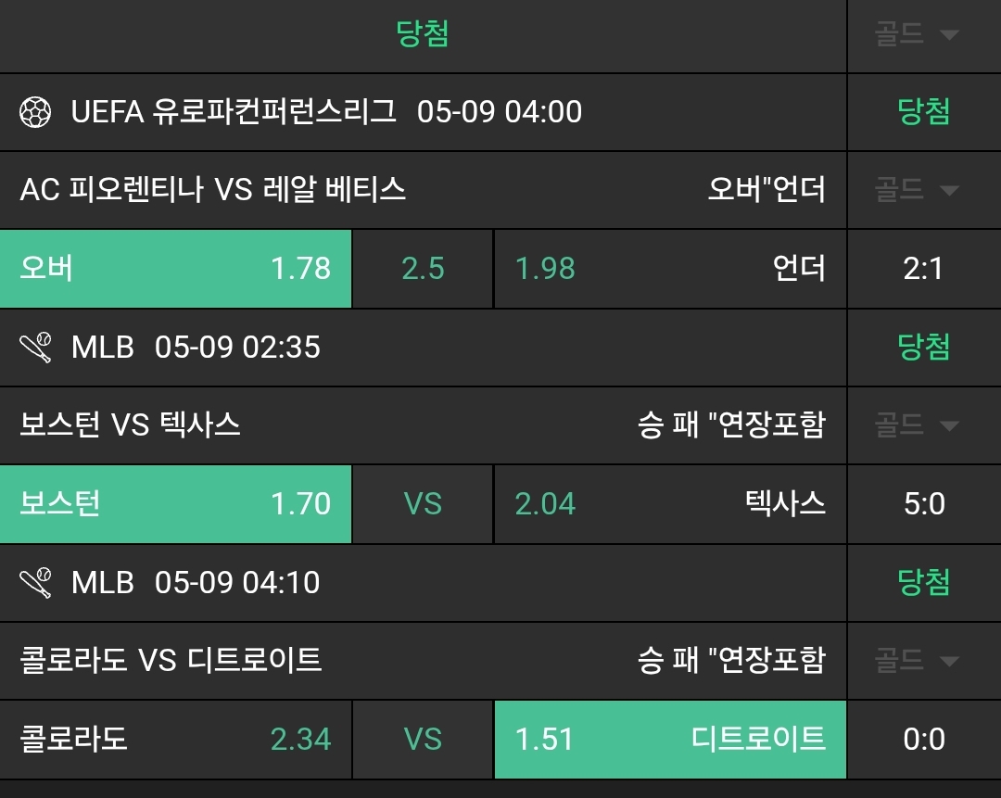Select the 언더 1.98 bet option
The width and height of the screenshot is (1001, 798).
(669, 269)
